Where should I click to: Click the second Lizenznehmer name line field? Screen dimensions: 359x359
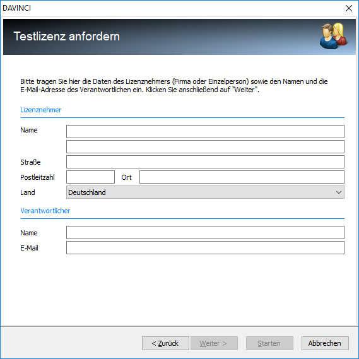click(205, 146)
